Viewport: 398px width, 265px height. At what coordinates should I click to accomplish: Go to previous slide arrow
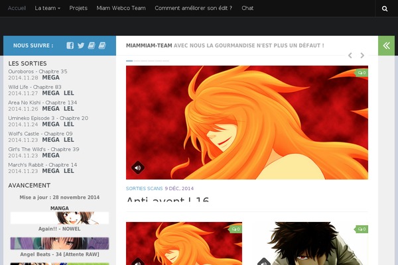pos(350,55)
